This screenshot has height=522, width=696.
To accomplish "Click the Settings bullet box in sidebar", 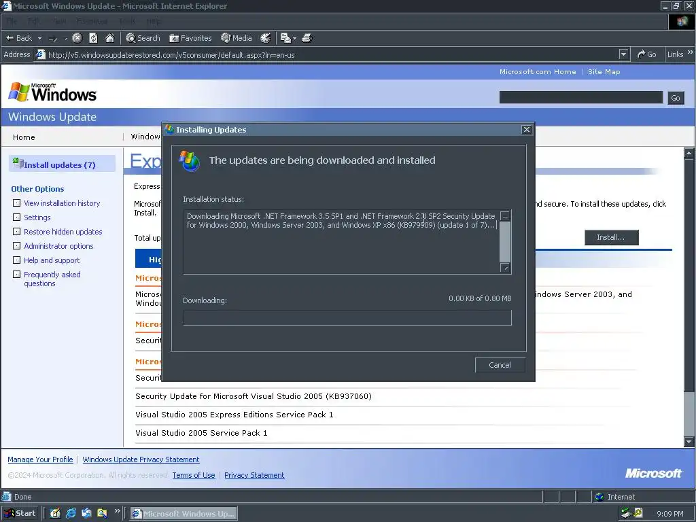I will 16,217.
